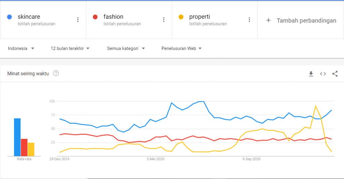The height and width of the screenshot is (179, 344).
Task: Open the skincare term three-dot menu
Action: tap(78, 20)
